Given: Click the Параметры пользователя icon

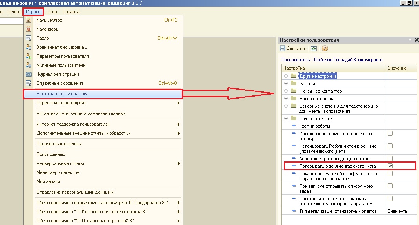Looking at the screenshot, I should (29, 57).
